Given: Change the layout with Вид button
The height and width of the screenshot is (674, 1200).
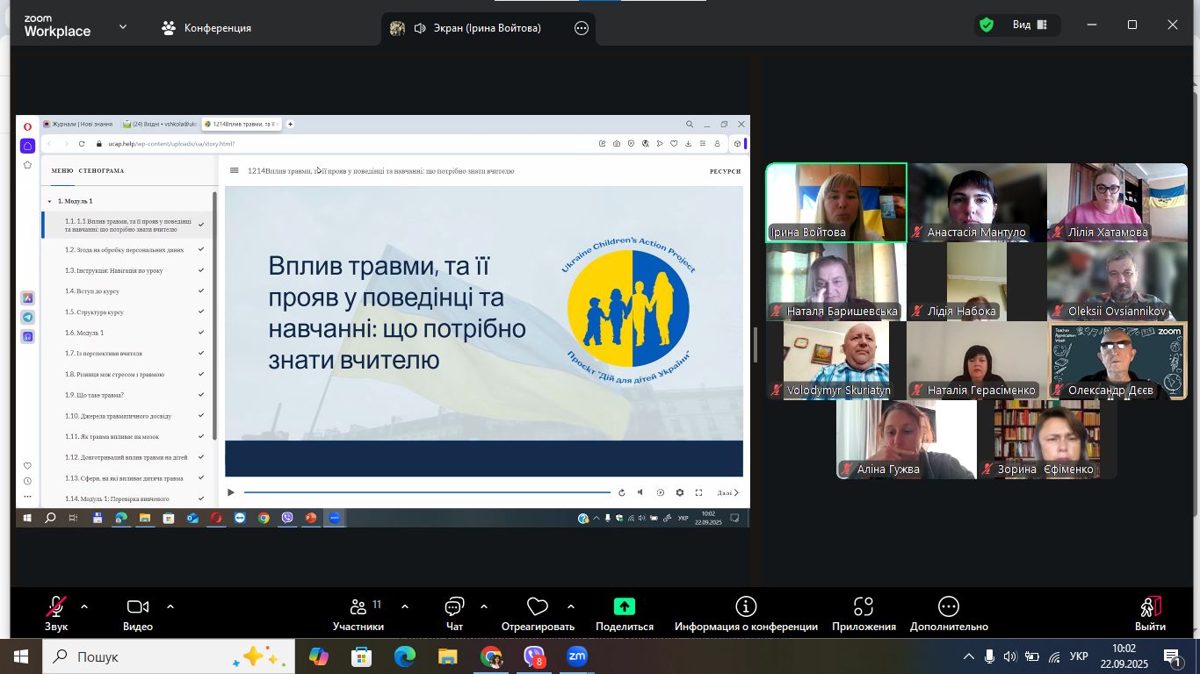Looking at the screenshot, I should [1030, 25].
